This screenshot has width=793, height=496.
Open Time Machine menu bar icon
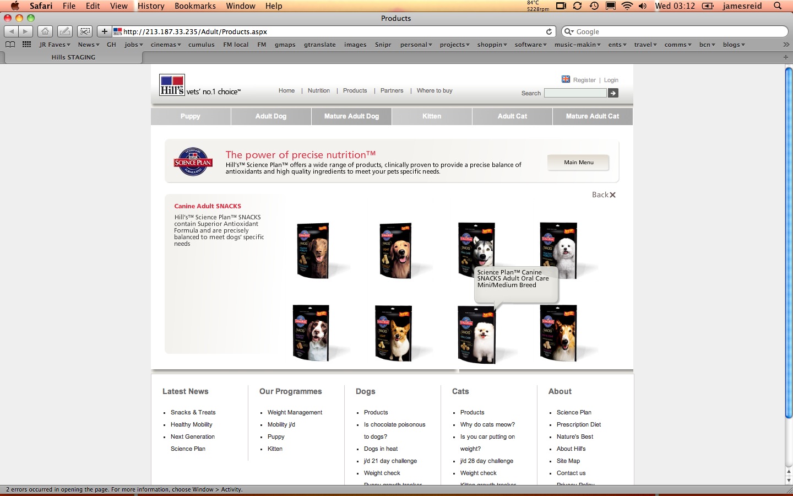point(594,6)
